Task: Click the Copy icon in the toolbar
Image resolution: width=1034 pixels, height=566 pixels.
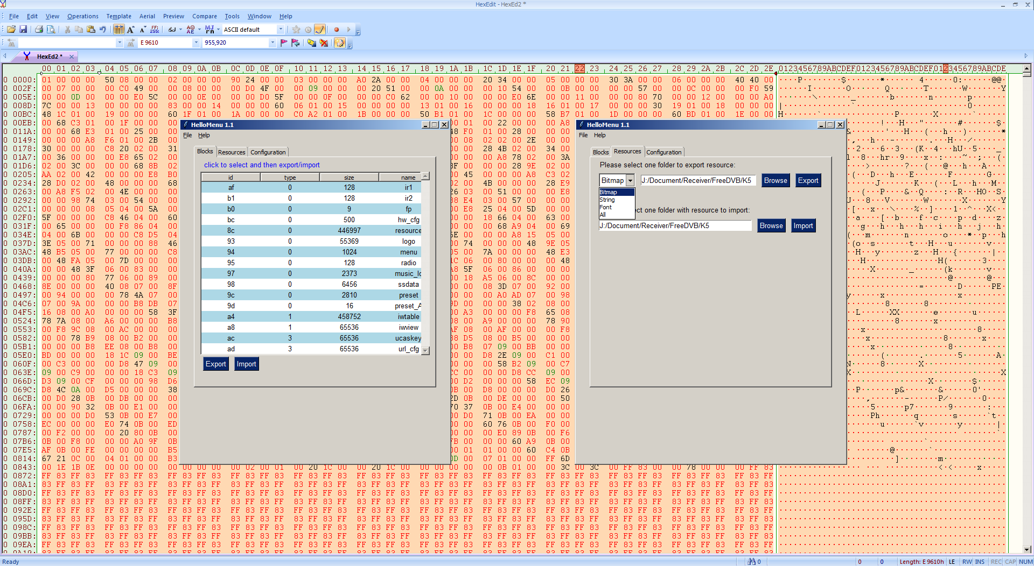Action: [x=79, y=30]
